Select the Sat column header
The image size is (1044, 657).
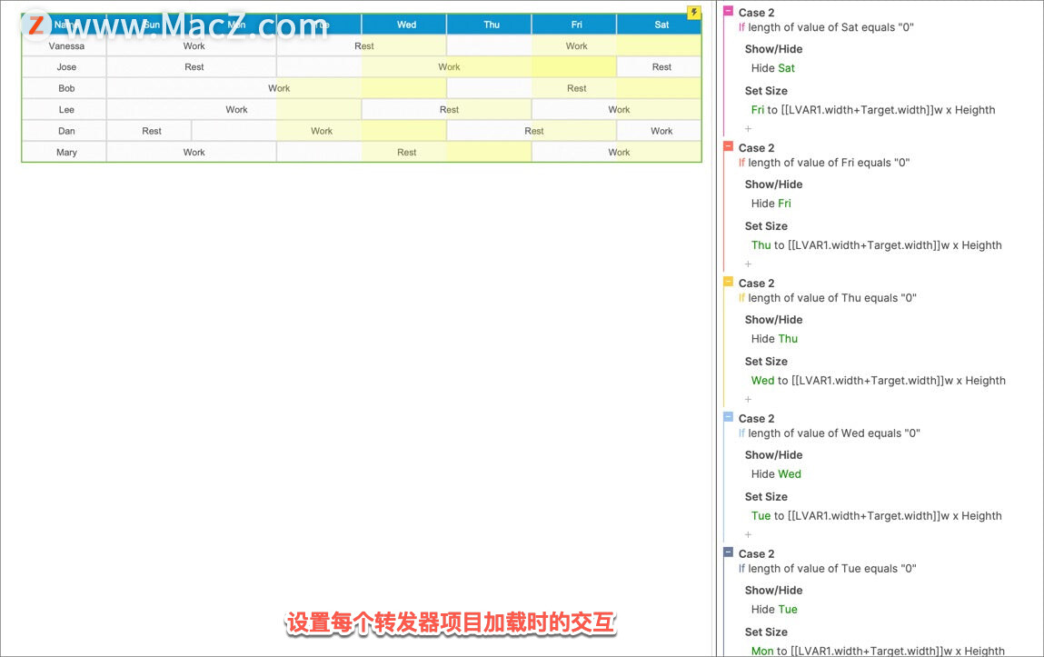pos(661,25)
